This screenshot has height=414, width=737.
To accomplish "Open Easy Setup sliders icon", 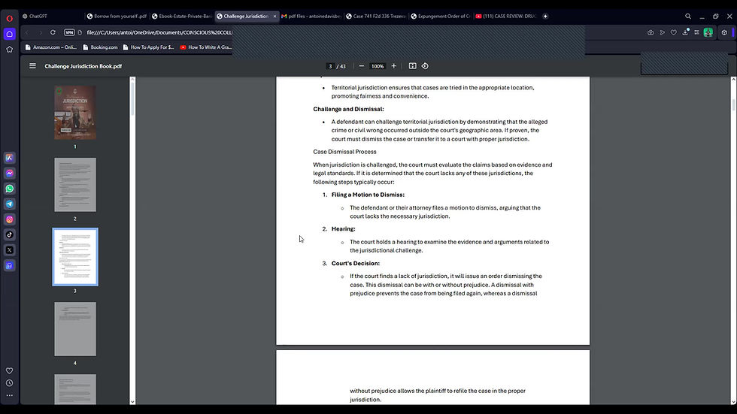I will 696,32.
